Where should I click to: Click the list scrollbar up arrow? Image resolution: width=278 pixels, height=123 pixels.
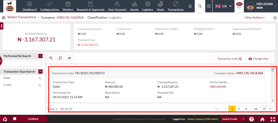point(273,66)
